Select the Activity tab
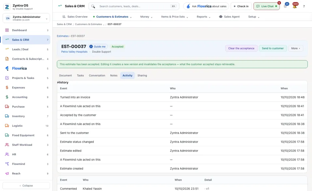312x191 pixels. (127, 75)
